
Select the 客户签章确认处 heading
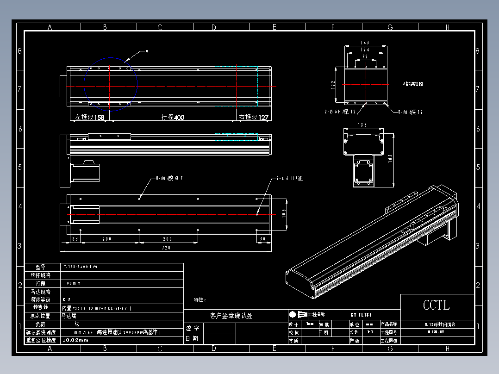coord(231,316)
